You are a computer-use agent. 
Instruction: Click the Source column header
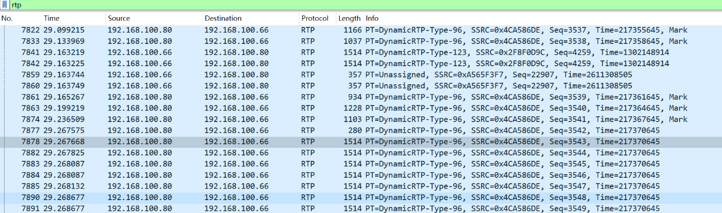click(154, 19)
